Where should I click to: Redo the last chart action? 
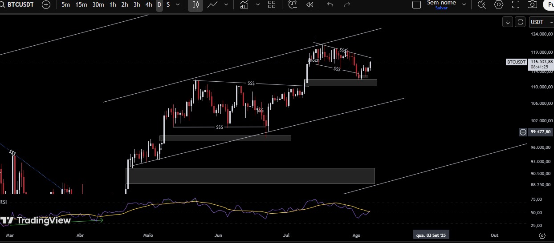coord(347,5)
